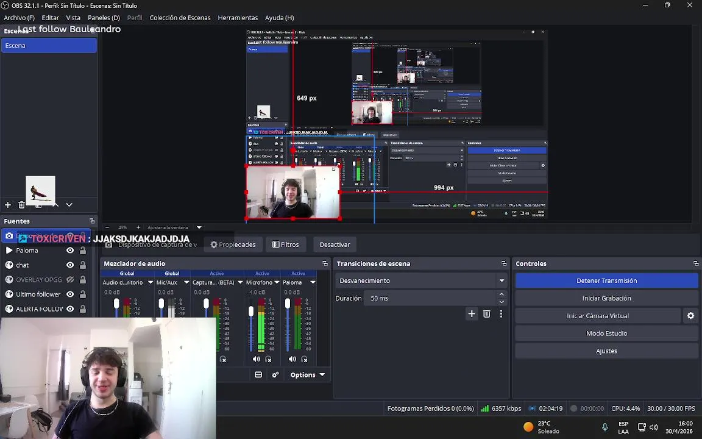Add a new scene with the plus icon
The width and height of the screenshot is (702, 439).
pyautogui.click(x=7, y=205)
